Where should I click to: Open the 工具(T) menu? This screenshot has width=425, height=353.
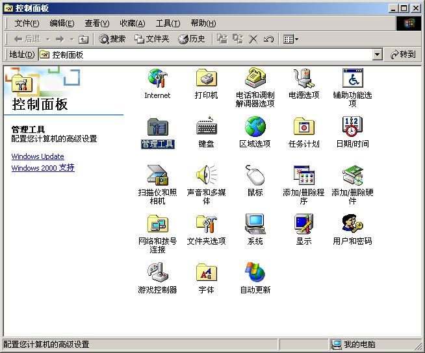coord(168,23)
